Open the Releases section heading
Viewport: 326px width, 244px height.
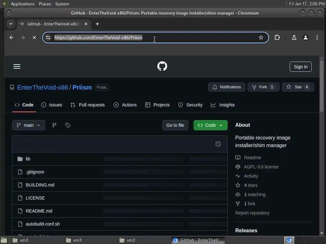click(x=246, y=231)
